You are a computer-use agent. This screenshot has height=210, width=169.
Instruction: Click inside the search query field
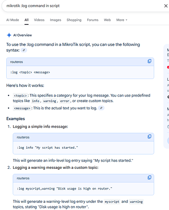[x=84, y=6]
